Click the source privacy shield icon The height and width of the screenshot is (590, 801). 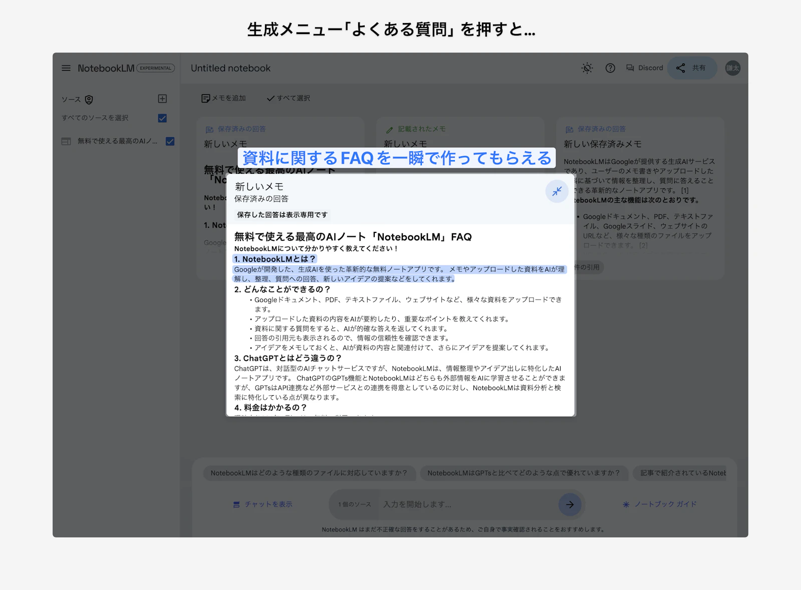(x=89, y=100)
